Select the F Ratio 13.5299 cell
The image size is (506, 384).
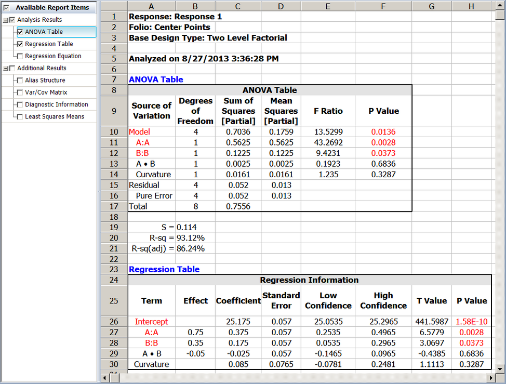point(328,131)
